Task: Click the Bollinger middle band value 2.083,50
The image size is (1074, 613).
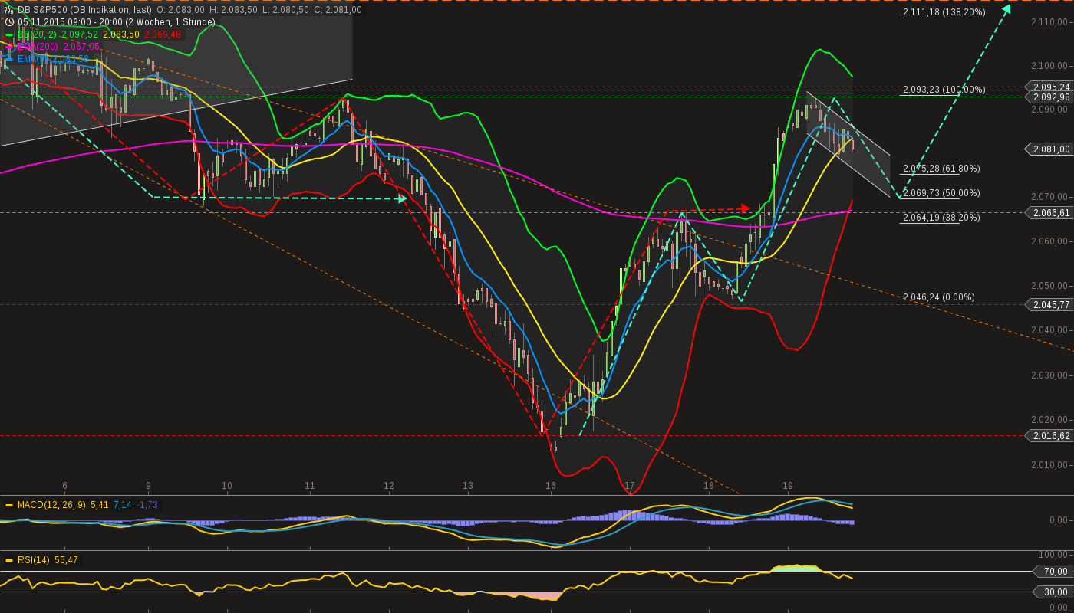Action: click(121, 34)
